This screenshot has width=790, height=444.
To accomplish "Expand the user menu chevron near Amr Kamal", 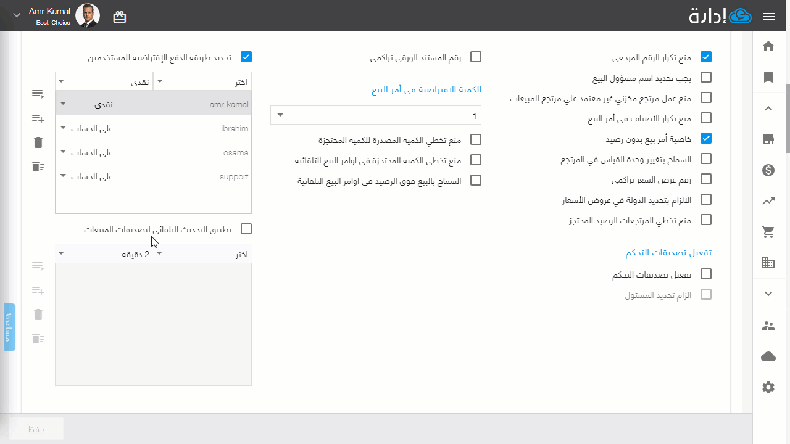I will [x=16, y=15].
